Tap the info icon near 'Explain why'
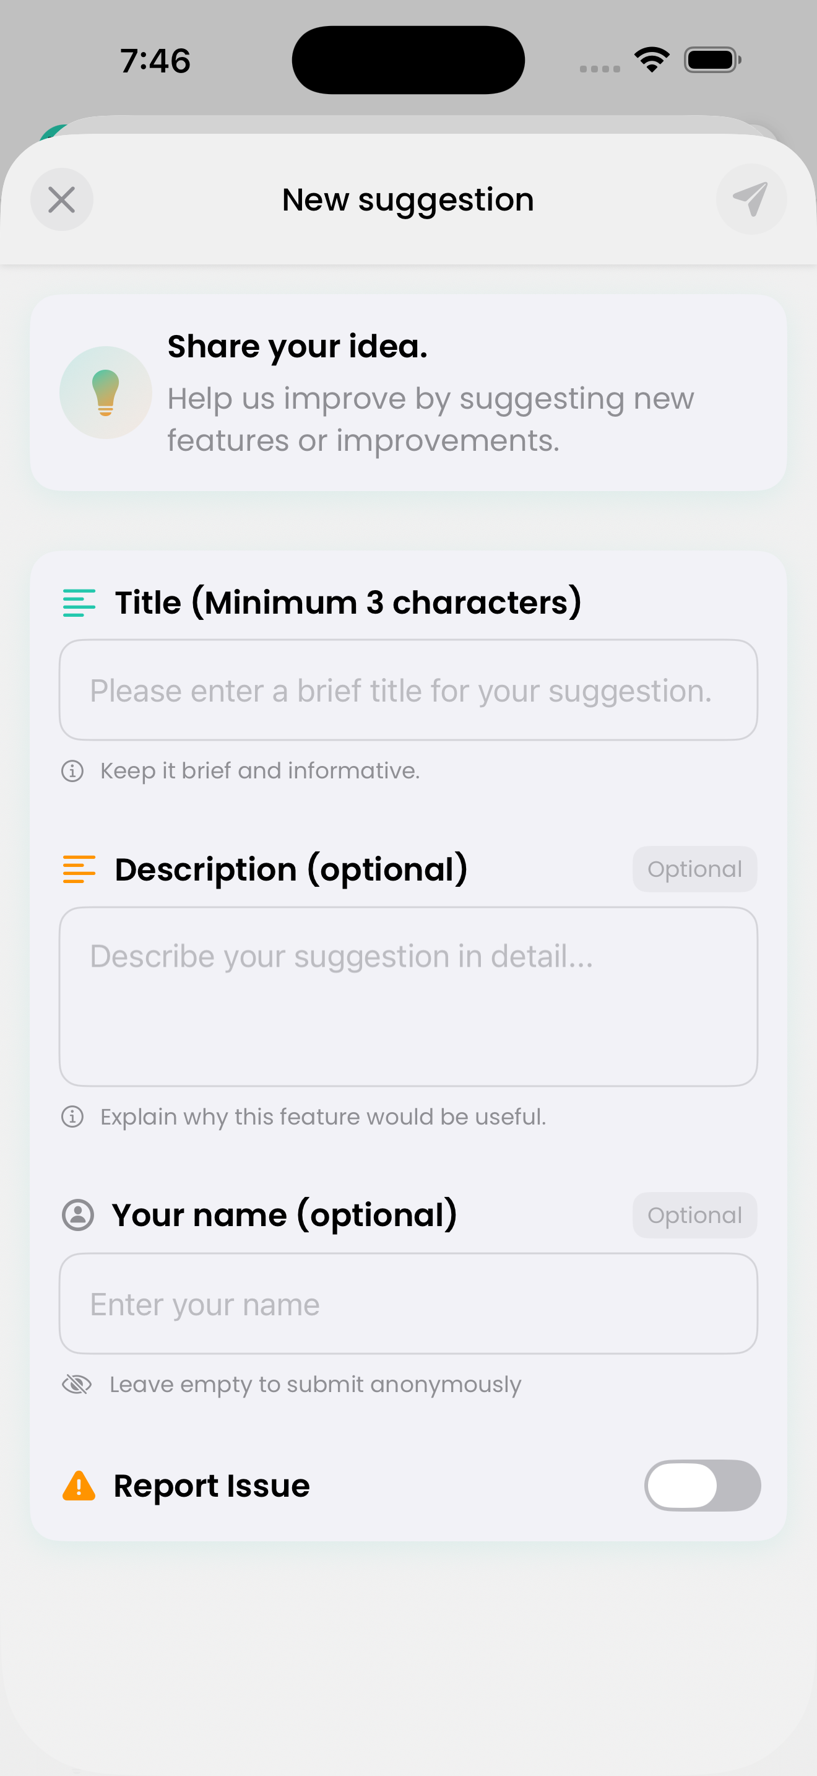This screenshot has height=1776, width=817. click(72, 1117)
